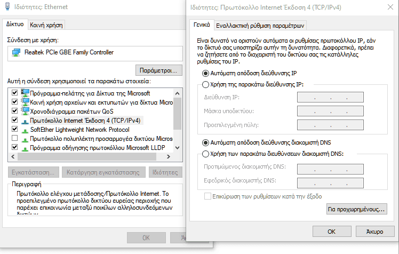Click the Realtek network adapter icon
The height and width of the screenshot is (254, 399).
click(x=16, y=52)
